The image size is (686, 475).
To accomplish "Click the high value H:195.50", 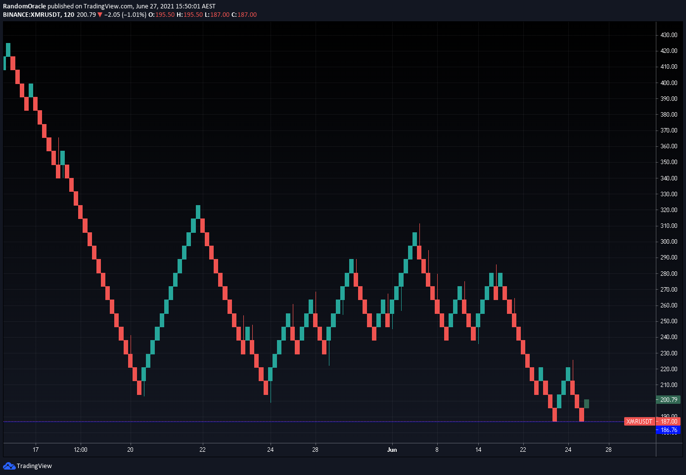I will pyautogui.click(x=190, y=15).
